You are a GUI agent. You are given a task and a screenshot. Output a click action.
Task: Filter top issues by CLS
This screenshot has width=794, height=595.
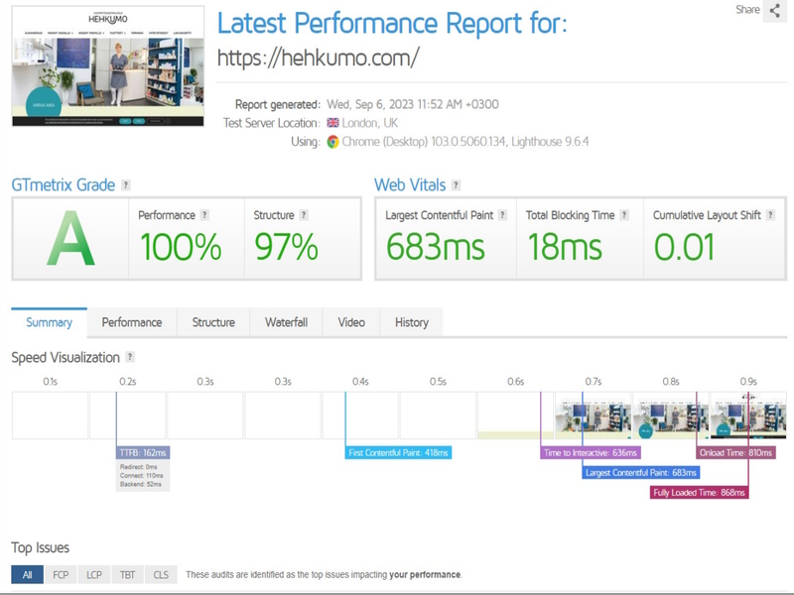click(161, 575)
